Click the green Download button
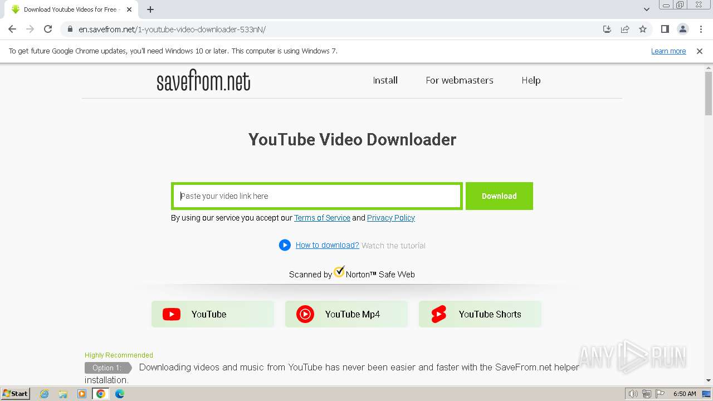The image size is (713, 401). [x=499, y=196]
